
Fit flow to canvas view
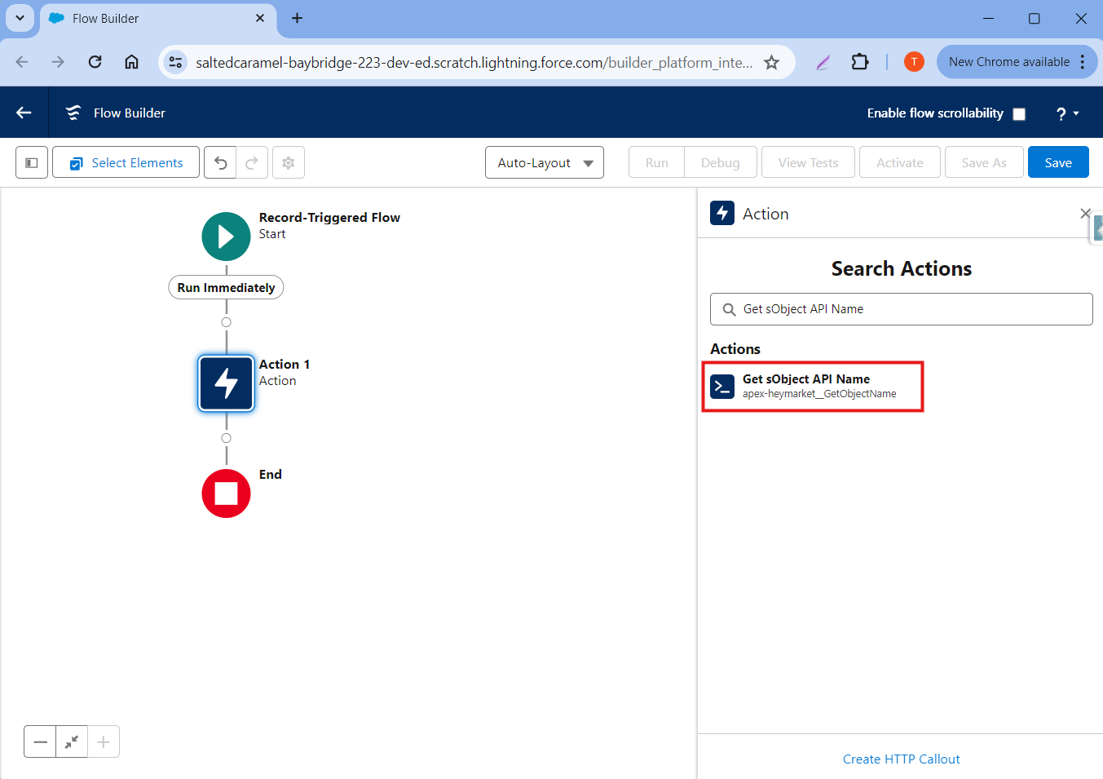(x=72, y=741)
